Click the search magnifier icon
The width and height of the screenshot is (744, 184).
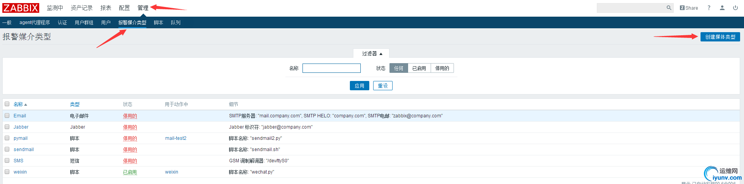669,8
